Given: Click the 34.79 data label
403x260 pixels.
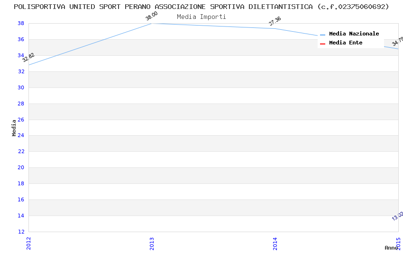Looking at the screenshot, I should [x=398, y=42].
